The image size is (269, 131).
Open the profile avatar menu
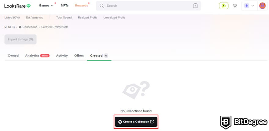pos(262,6)
